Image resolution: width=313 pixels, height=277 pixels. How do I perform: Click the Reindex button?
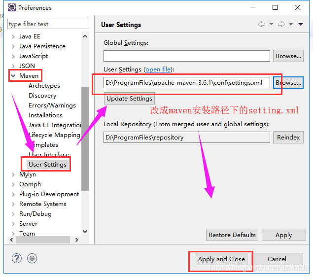click(x=288, y=137)
